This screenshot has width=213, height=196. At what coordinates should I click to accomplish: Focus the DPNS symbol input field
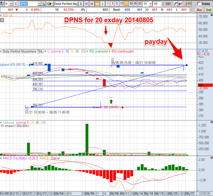coord(28,4)
